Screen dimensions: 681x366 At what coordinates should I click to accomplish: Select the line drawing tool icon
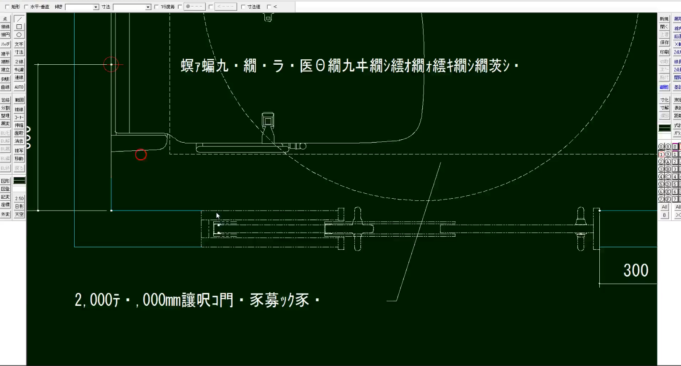19,19
